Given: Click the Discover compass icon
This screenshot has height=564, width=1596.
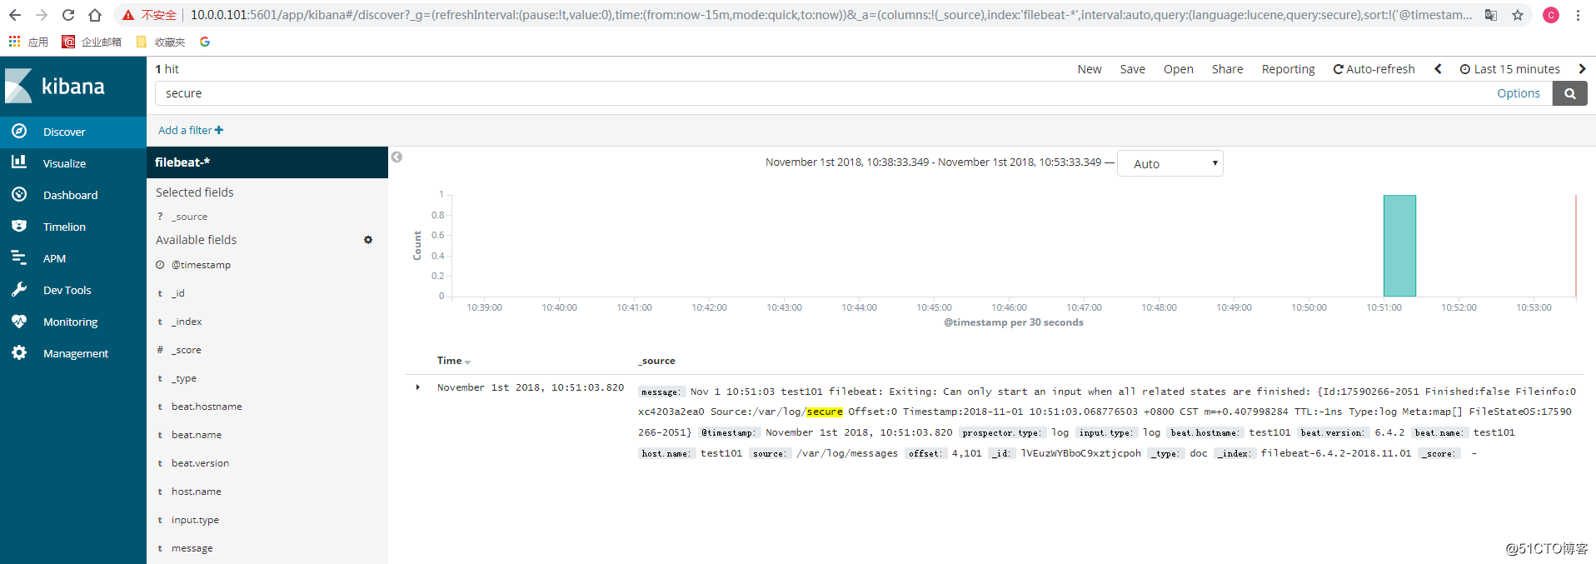Looking at the screenshot, I should coord(19,132).
